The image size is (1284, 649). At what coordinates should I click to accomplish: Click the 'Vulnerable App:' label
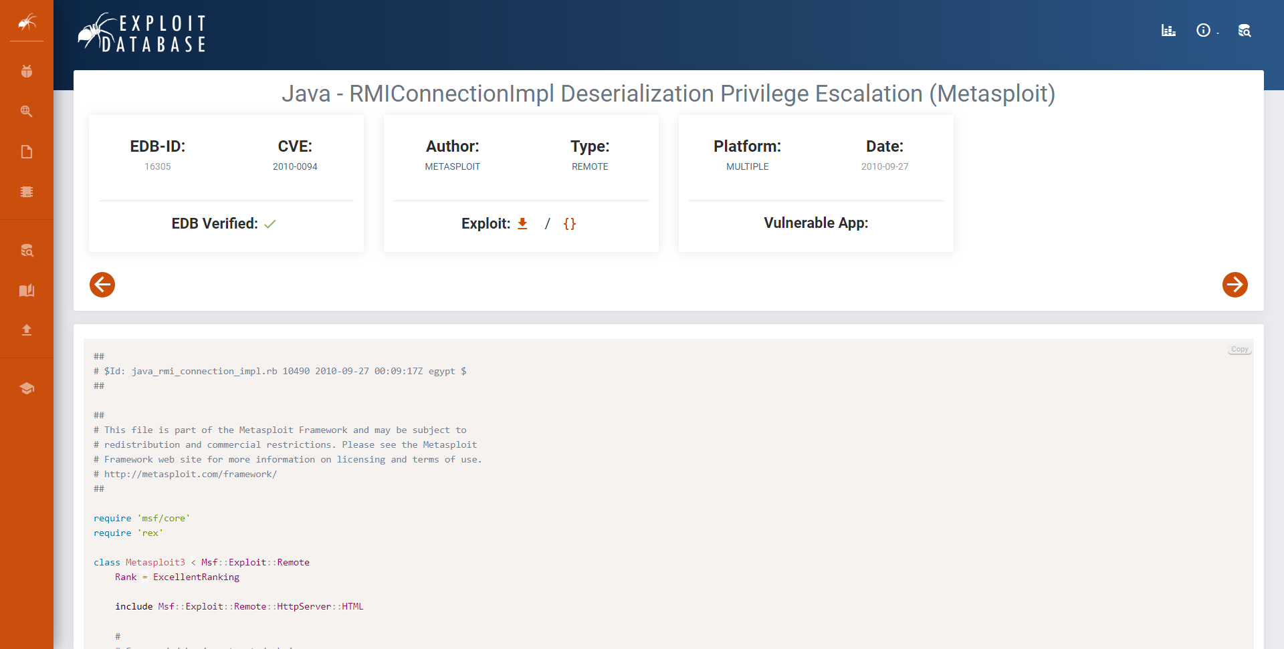816,223
